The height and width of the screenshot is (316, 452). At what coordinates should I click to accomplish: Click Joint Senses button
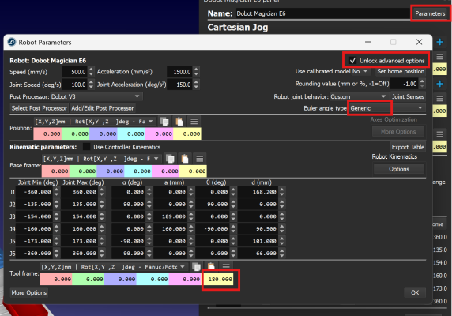(x=408, y=96)
